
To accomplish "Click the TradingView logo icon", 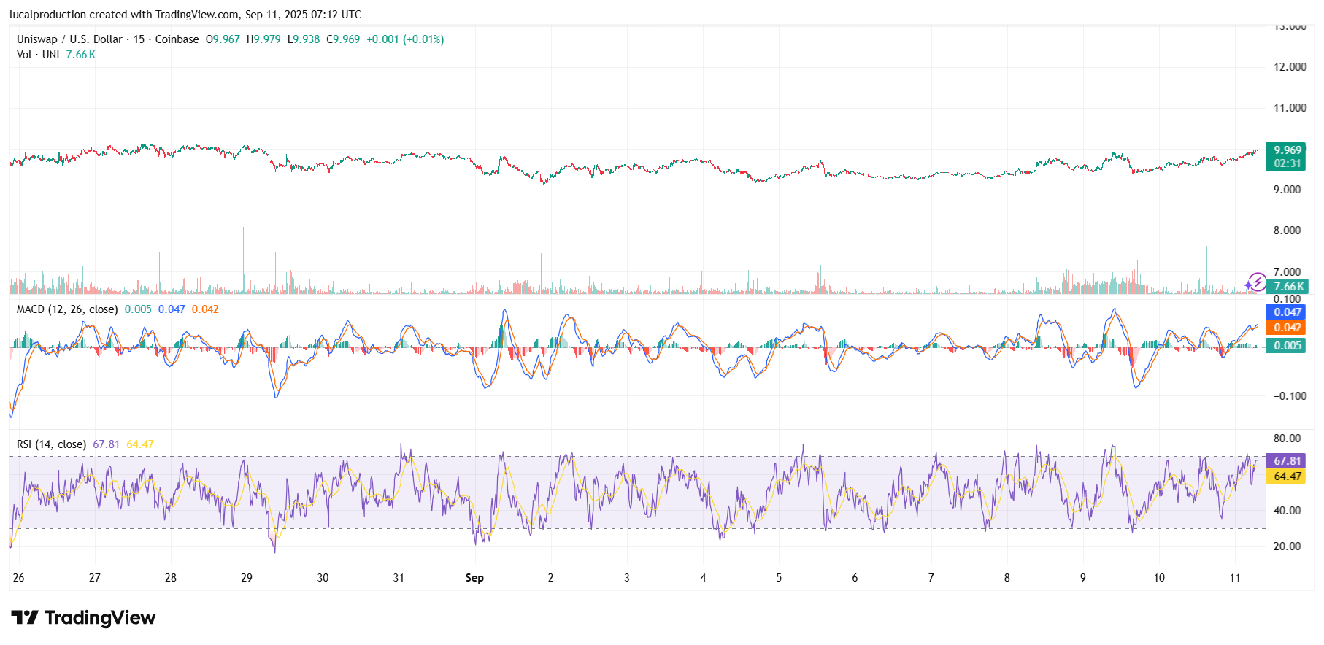I will (25, 618).
